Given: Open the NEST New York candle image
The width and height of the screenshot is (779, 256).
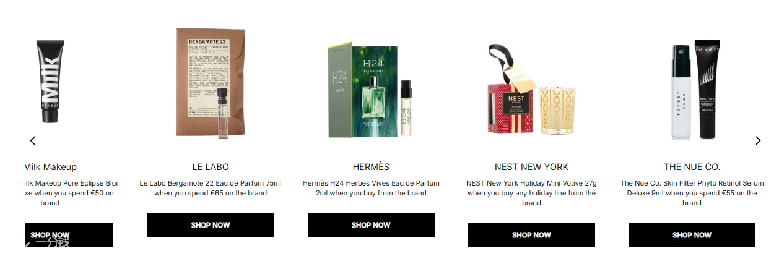Looking at the screenshot, I should tap(531, 90).
